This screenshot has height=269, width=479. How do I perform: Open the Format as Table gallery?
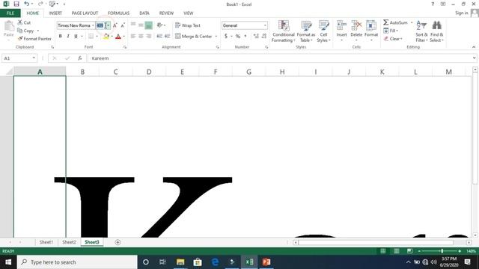tap(306, 31)
